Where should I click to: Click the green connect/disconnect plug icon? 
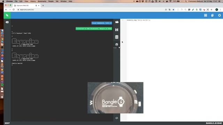[7, 15]
